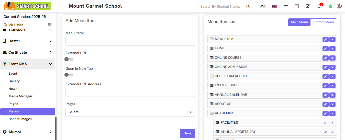
Task: Toggle the External URL switch
Action: click(69, 59)
